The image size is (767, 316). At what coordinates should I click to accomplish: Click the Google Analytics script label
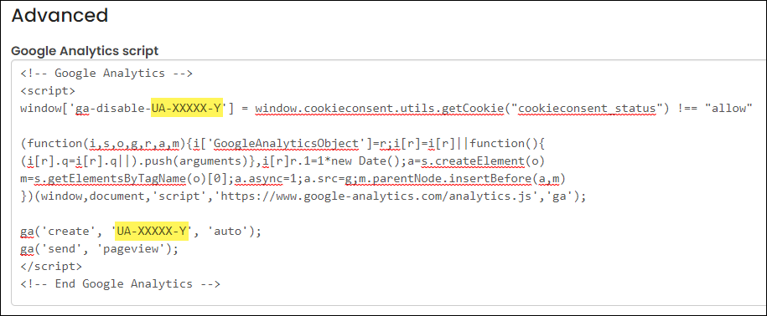click(x=85, y=51)
